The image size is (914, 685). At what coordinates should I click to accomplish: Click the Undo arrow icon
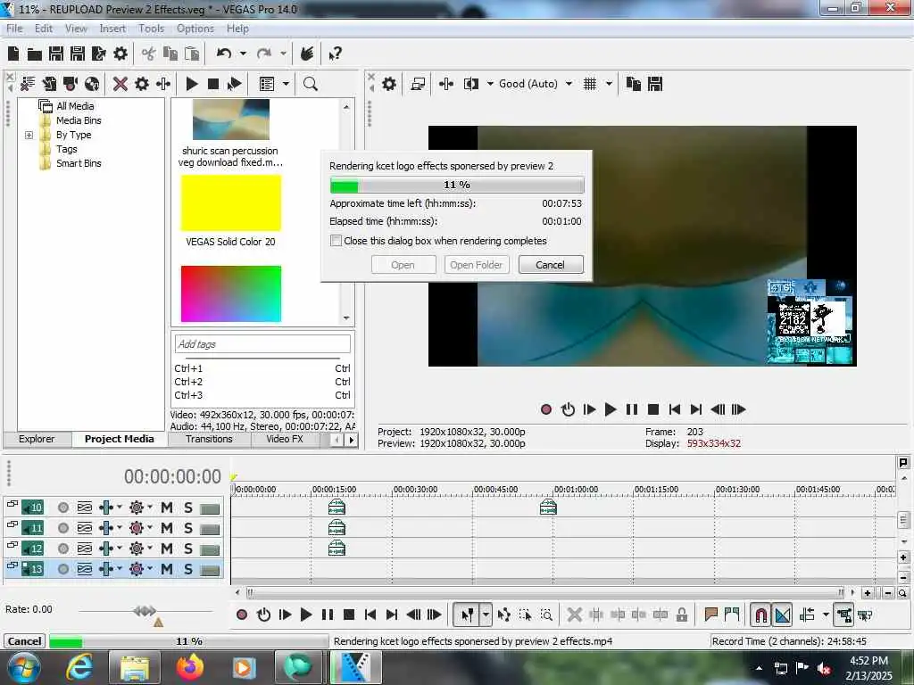(224, 54)
